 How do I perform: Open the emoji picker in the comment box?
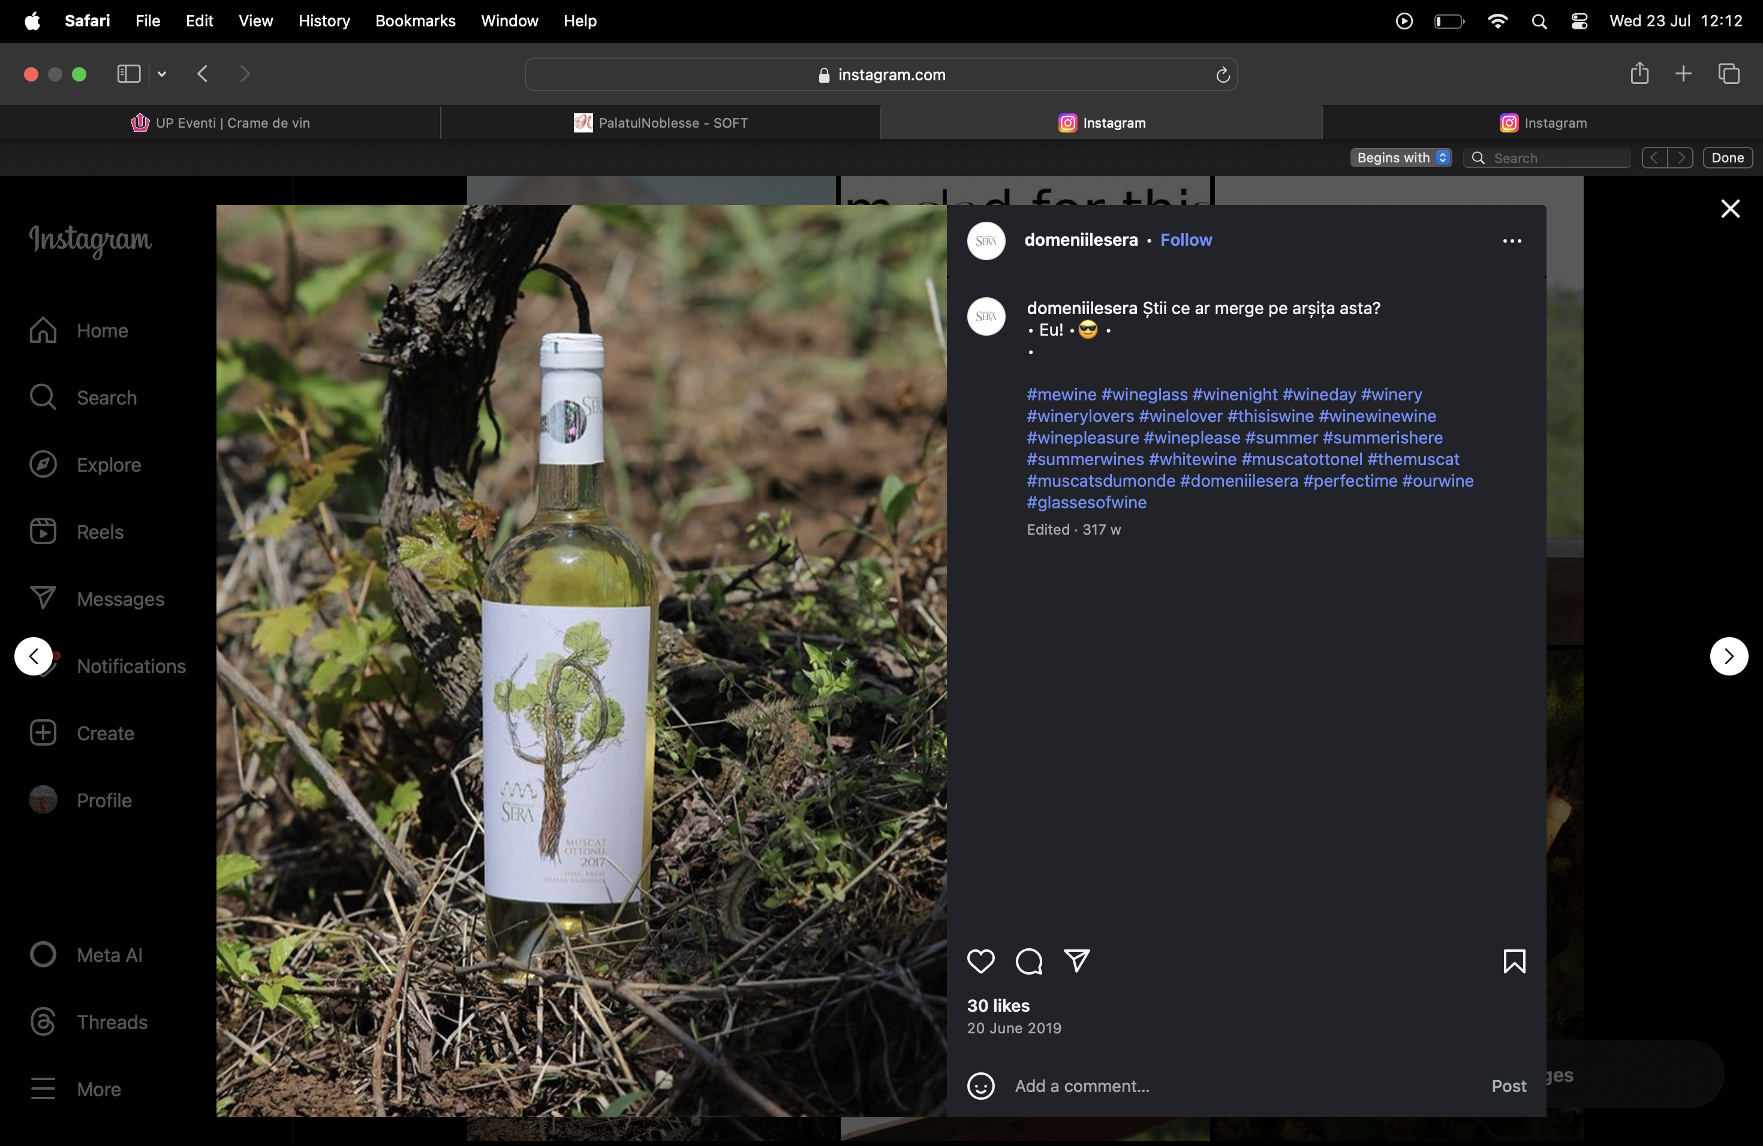(x=981, y=1086)
